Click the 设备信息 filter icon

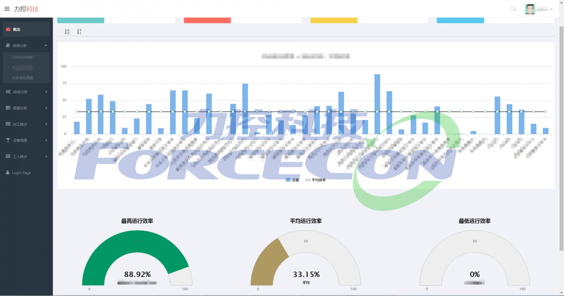(x=8, y=140)
